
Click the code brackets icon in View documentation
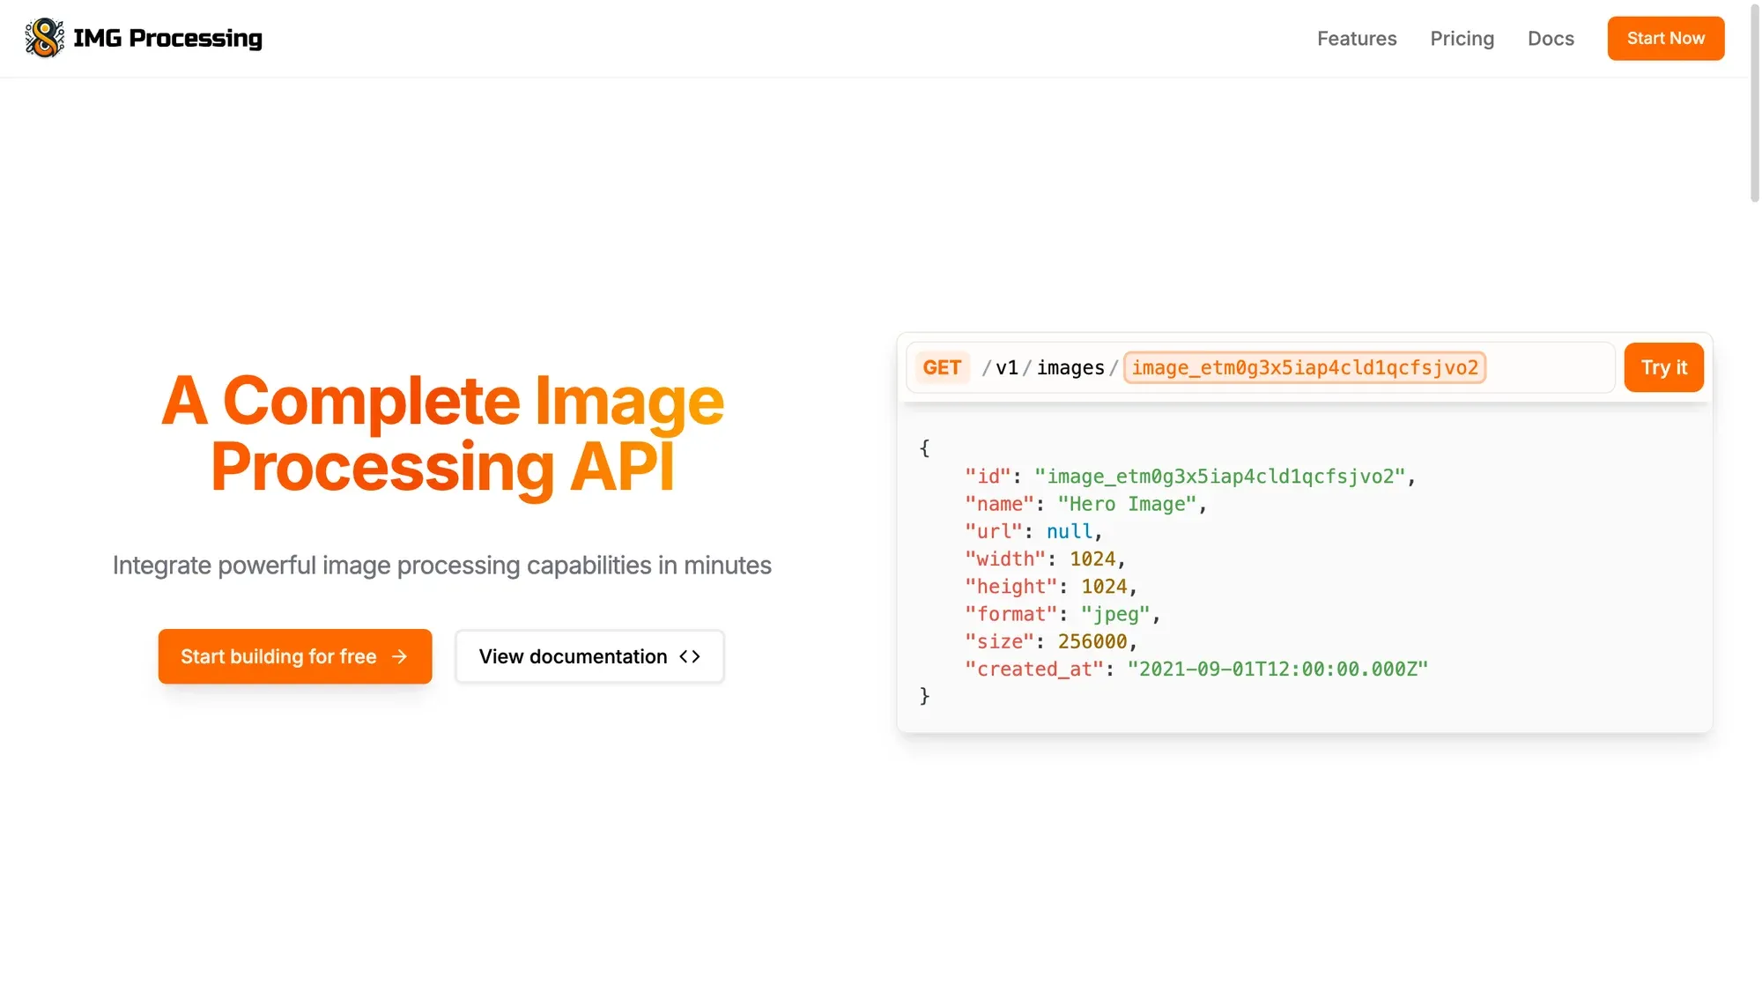690,656
